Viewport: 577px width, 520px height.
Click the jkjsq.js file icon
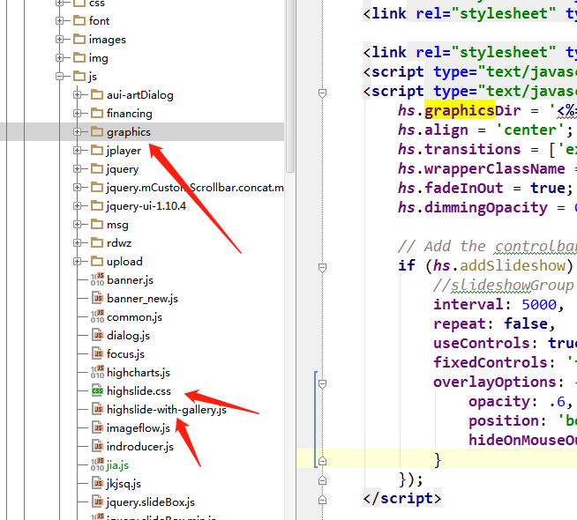click(98, 483)
